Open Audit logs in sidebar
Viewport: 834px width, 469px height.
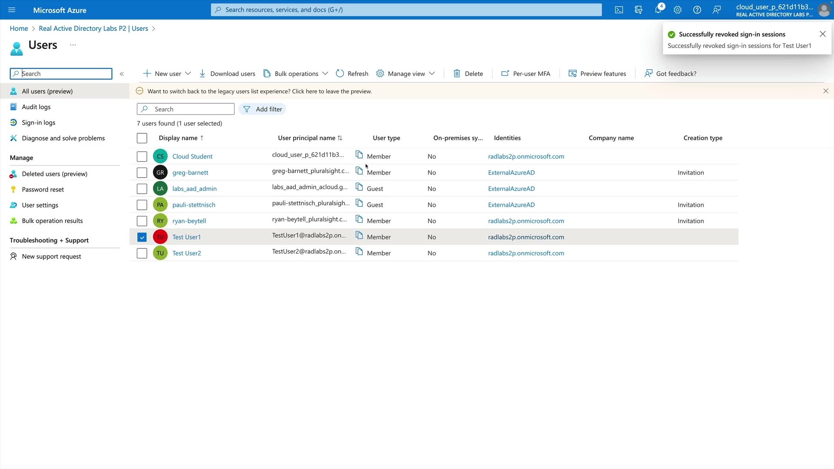[36, 107]
